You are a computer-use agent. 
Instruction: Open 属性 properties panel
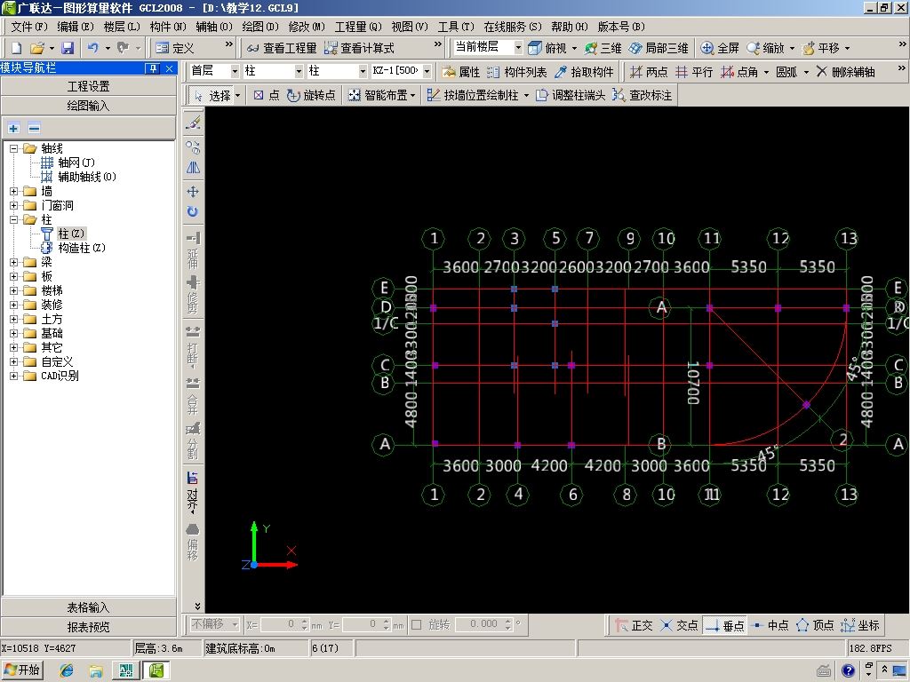pos(461,72)
